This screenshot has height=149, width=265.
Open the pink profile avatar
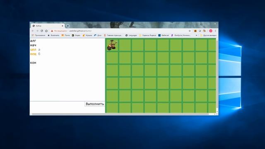pos(211,31)
